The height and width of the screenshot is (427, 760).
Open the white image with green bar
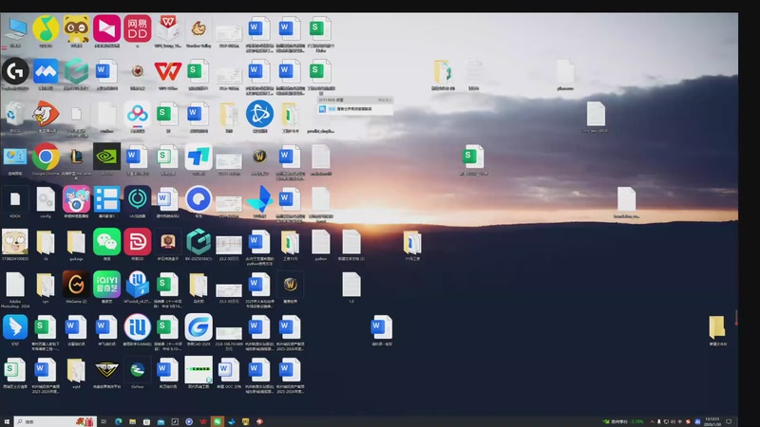point(199,372)
